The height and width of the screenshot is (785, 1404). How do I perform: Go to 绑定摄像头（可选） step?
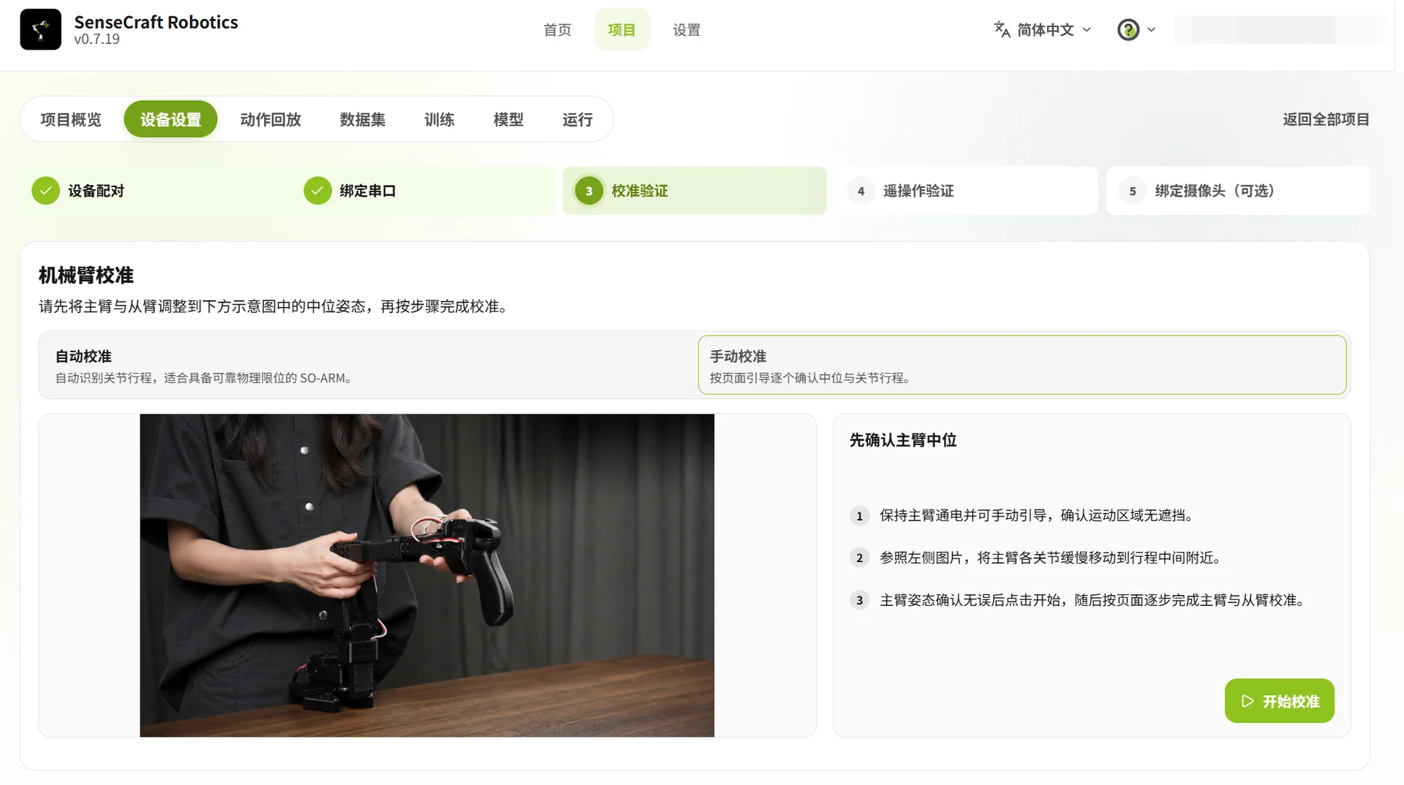1238,191
